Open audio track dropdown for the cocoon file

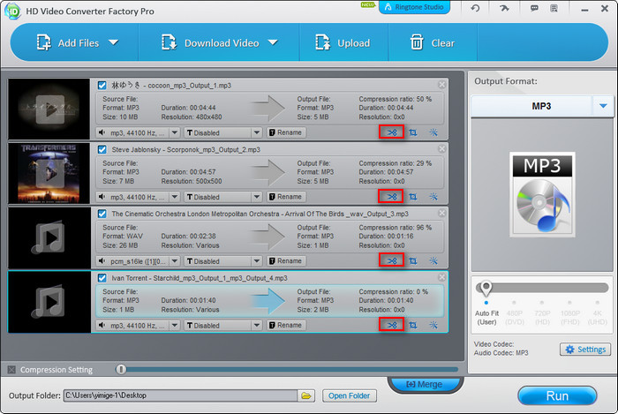175,132
